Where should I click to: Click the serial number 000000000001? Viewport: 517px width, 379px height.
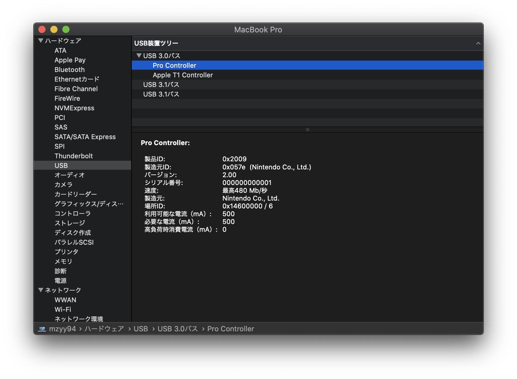point(247,183)
